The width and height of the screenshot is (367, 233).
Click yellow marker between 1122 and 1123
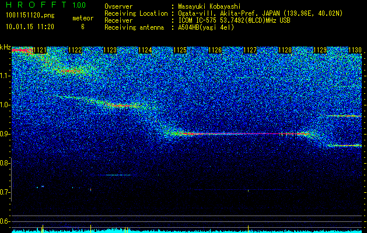coord(90,228)
